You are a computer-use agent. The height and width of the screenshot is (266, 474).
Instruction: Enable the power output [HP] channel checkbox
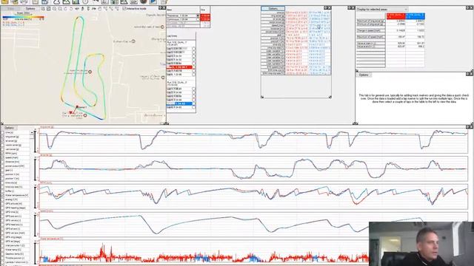[x=2, y=166]
